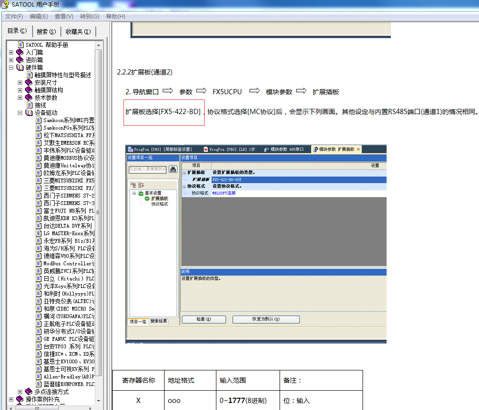
Task: Switch to the 搜索 tab
Action: point(46,32)
